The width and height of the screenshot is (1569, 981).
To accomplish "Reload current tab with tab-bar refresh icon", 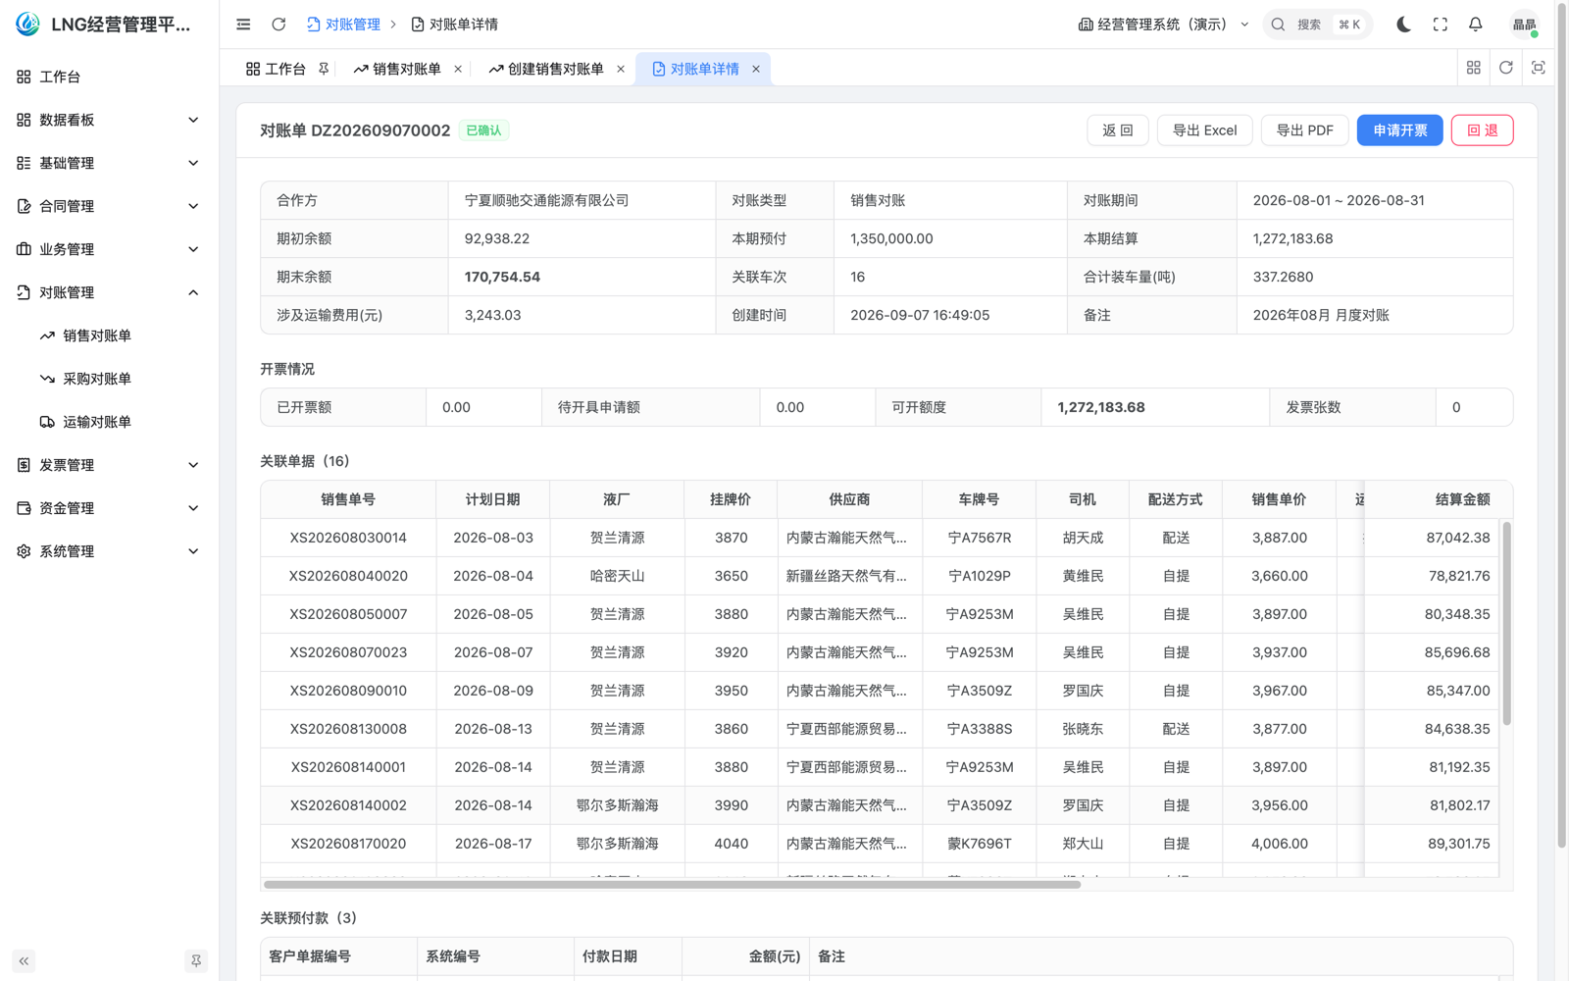I will click(1505, 68).
